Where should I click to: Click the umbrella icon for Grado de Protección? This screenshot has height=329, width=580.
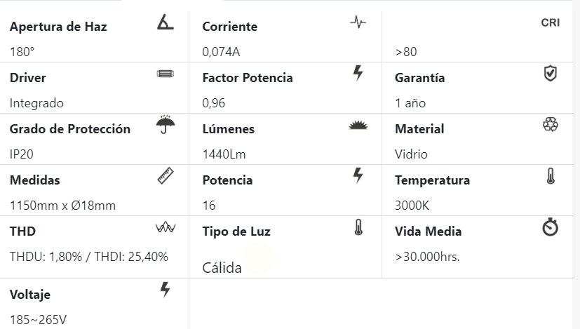coord(166,125)
